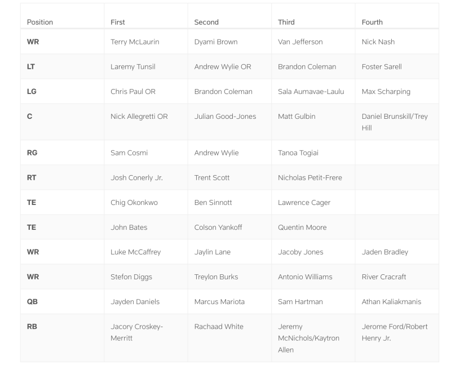Select Laremy Tunsil in the LT row
The width and height of the screenshot is (451, 379).
tap(133, 66)
